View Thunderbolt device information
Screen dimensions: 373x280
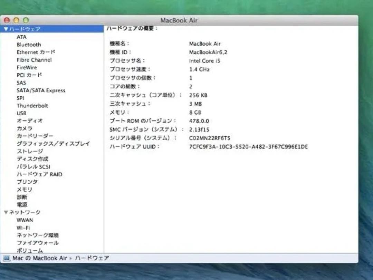32,105
